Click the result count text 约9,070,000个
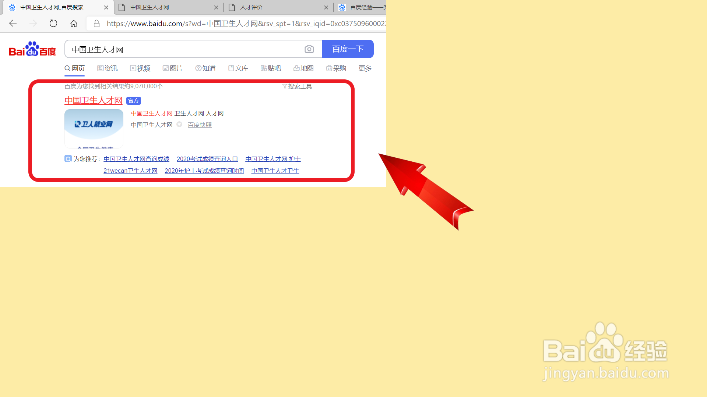This screenshot has width=707, height=397. pos(143,86)
